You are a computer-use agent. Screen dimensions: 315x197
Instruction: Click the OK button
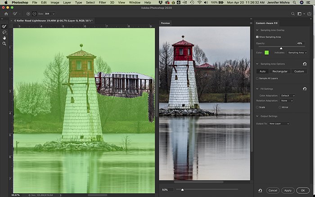coord(303,190)
